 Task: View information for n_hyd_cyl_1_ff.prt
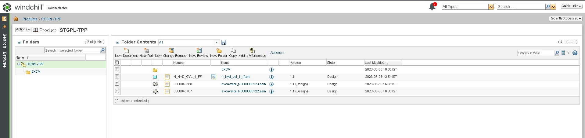coord(271,77)
